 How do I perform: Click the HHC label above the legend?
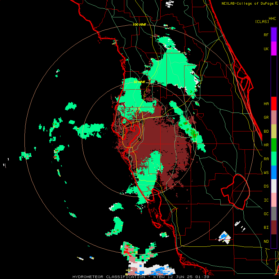tap(272, 19)
